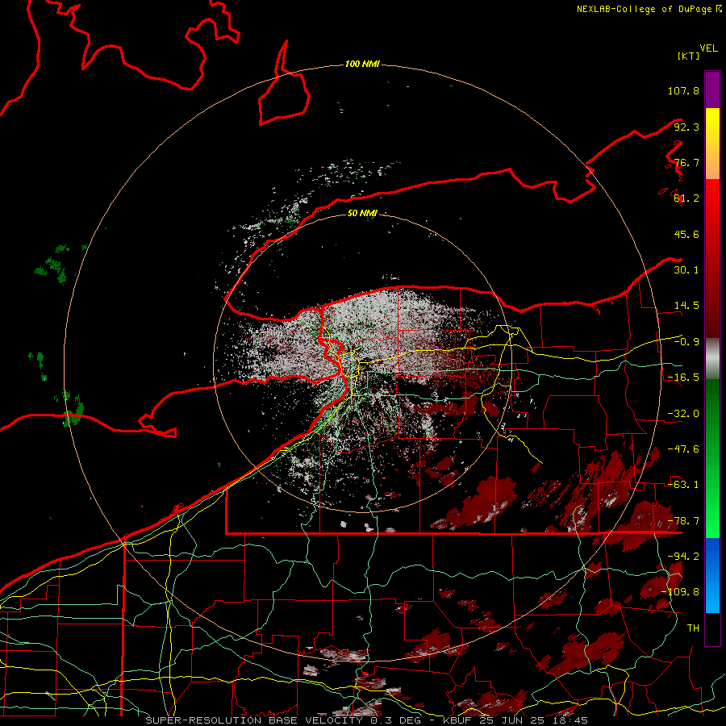Click the 92.3 velocity scale value
This screenshot has height=726, width=726.
pyautogui.click(x=686, y=127)
